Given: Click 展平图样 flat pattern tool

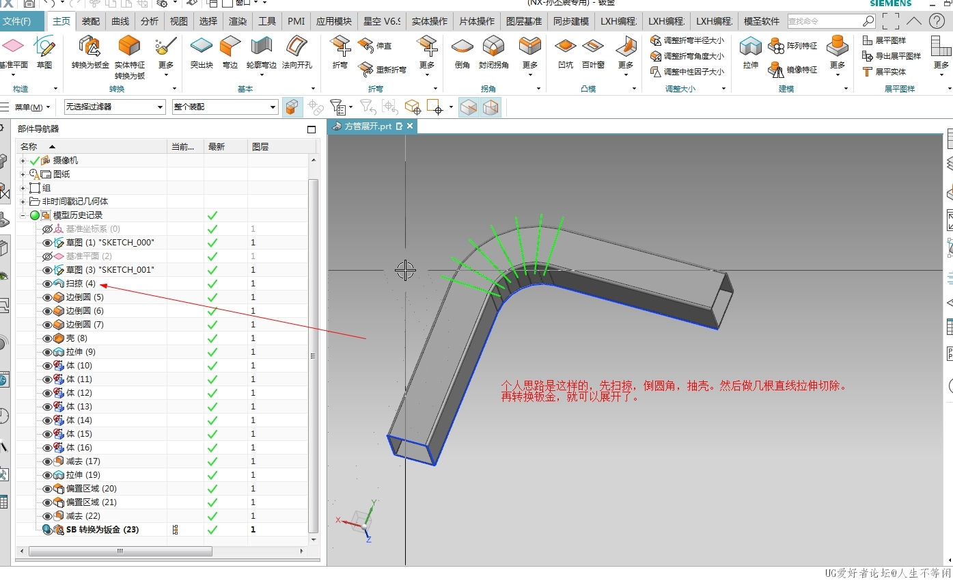Looking at the screenshot, I should click(884, 40).
